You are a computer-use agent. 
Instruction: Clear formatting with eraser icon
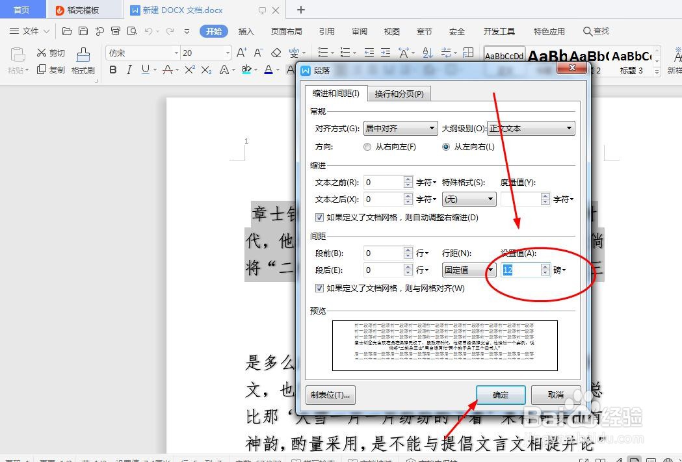pyautogui.click(x=276, y=53)
